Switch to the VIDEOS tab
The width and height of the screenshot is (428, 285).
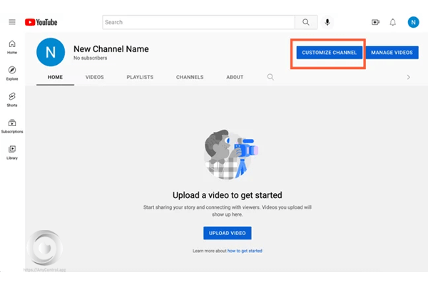(95, 77)
